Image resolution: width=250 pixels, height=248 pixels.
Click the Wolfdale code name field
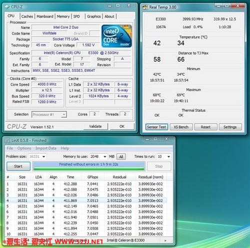click(49, 33)
